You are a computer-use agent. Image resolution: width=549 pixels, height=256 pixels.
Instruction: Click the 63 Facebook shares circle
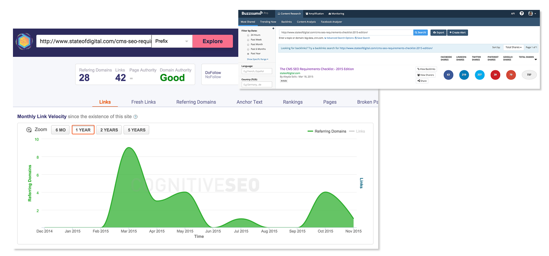click(448, 75)
